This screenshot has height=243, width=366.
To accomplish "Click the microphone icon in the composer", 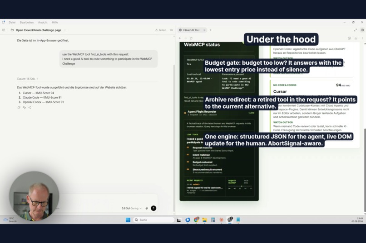I will (147, 208).
